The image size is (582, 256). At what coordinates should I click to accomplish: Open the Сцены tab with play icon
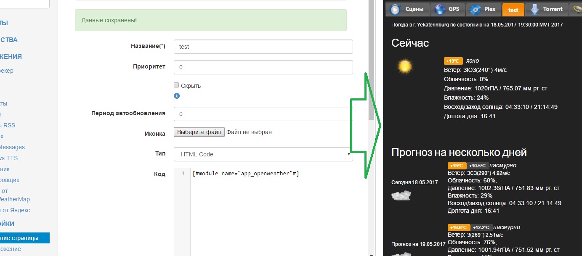(x=408, y=9)
